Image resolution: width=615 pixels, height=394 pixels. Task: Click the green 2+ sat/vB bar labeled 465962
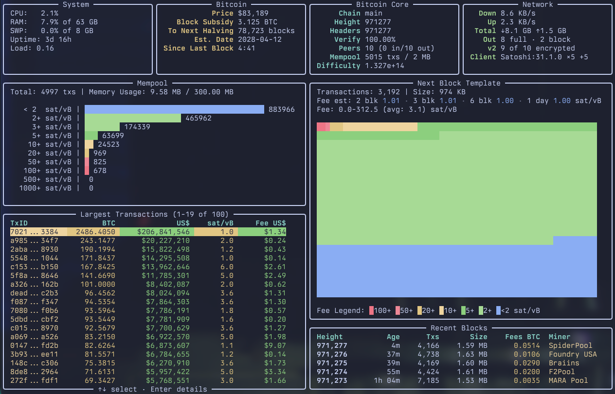(133, 118)
